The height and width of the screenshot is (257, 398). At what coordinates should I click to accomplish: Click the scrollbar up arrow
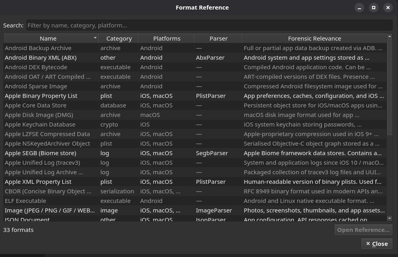390,36
